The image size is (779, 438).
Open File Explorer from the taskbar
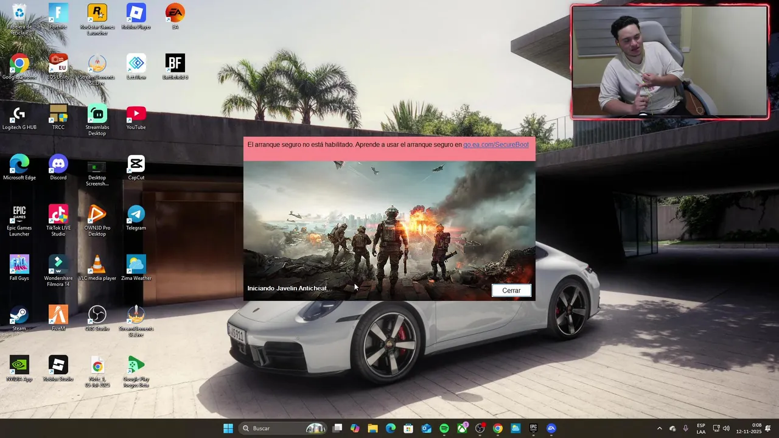pyautogui.click(x=372, y=428)
